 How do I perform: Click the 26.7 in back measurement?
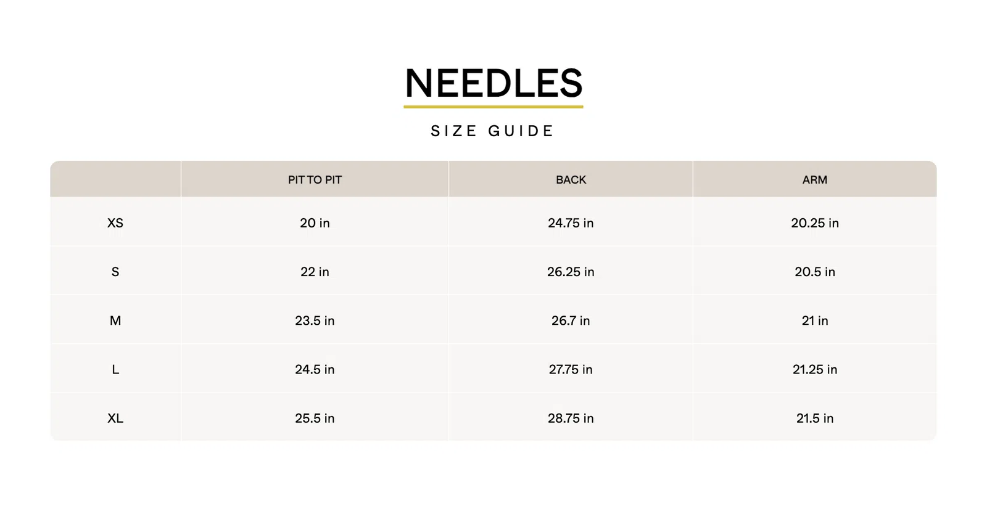coord(571,320)
